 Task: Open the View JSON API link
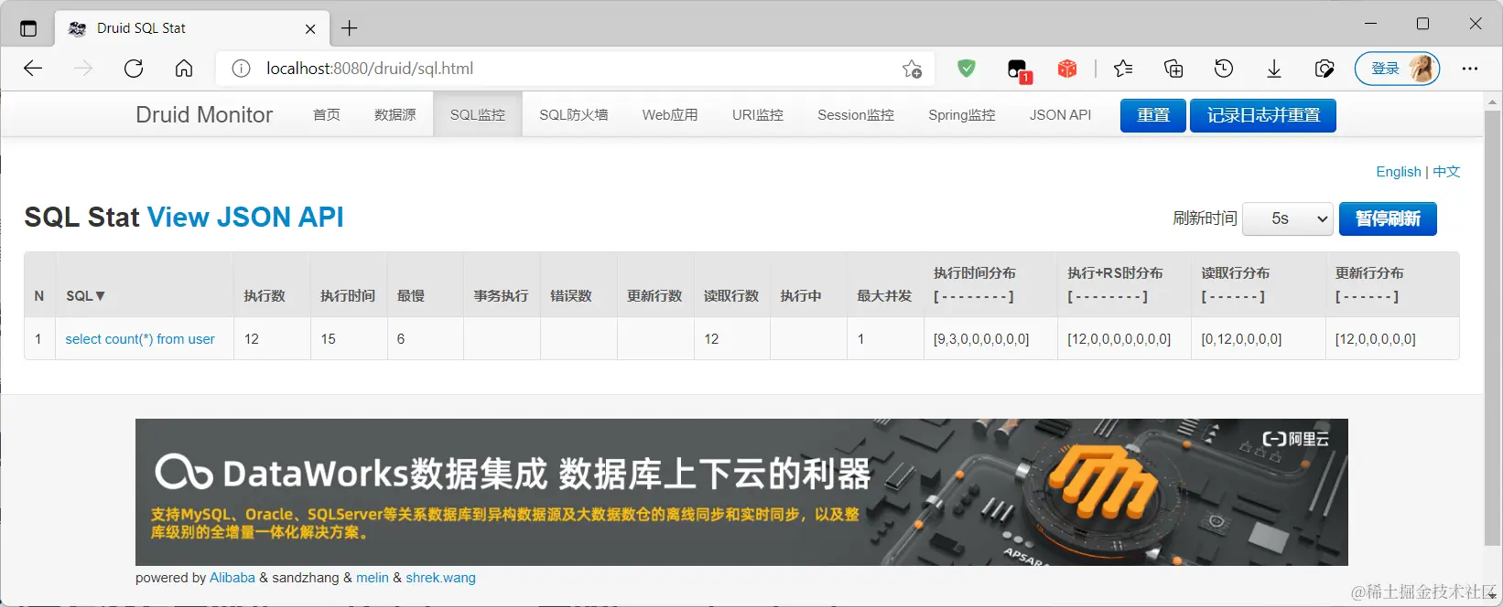tap(245, 217)
